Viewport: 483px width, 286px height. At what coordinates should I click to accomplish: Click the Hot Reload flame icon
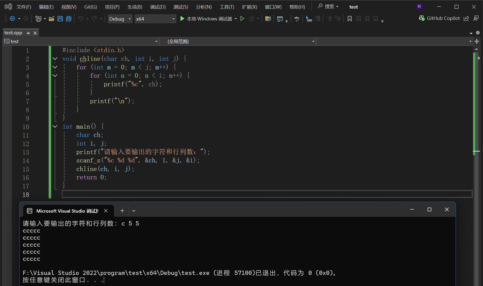[251, 19]
